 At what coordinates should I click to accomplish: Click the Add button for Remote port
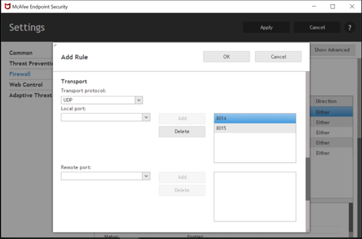click(182, 177)
